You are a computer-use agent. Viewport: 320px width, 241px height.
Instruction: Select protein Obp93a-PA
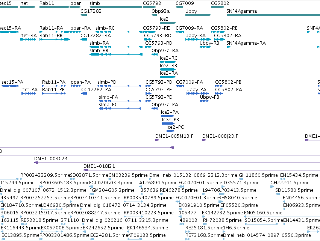(x=155, y=108)
